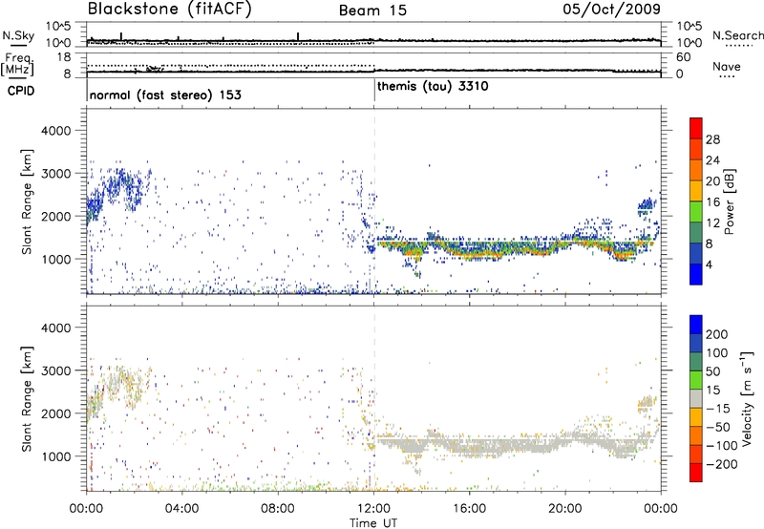Click the '28' tick on Power scale
This screenshot has height=529, width=764.
[712, 139]
